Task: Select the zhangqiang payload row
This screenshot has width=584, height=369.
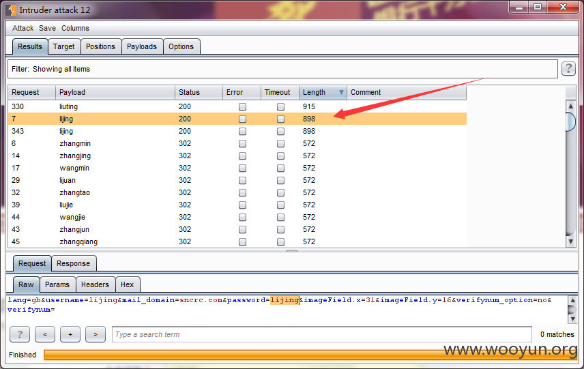Action: tap(237, 241)
